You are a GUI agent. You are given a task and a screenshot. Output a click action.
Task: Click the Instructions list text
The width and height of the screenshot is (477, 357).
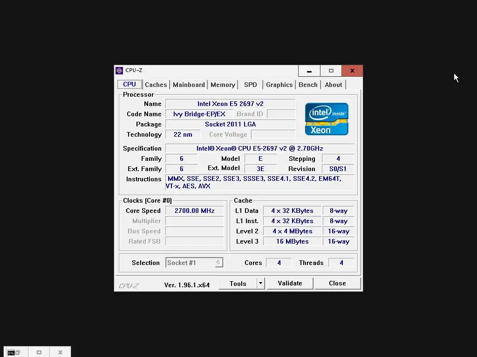pyautogui.click(x=259, y=182)
